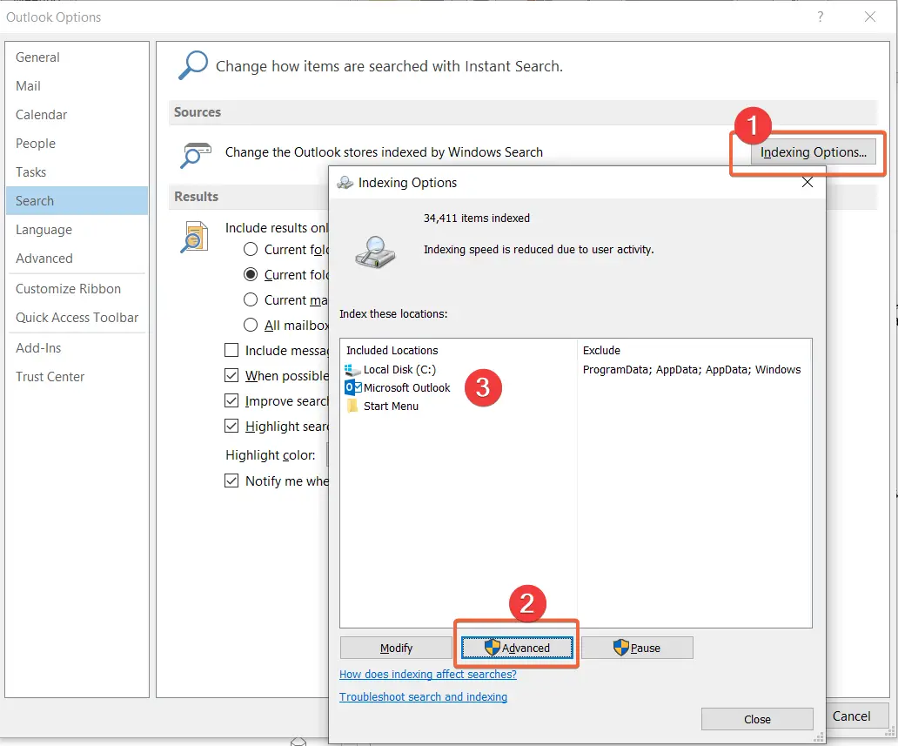This screenshot has height=746, width=898.
Task: Toggle the Improve search checkbox
Action: (231, 400)
